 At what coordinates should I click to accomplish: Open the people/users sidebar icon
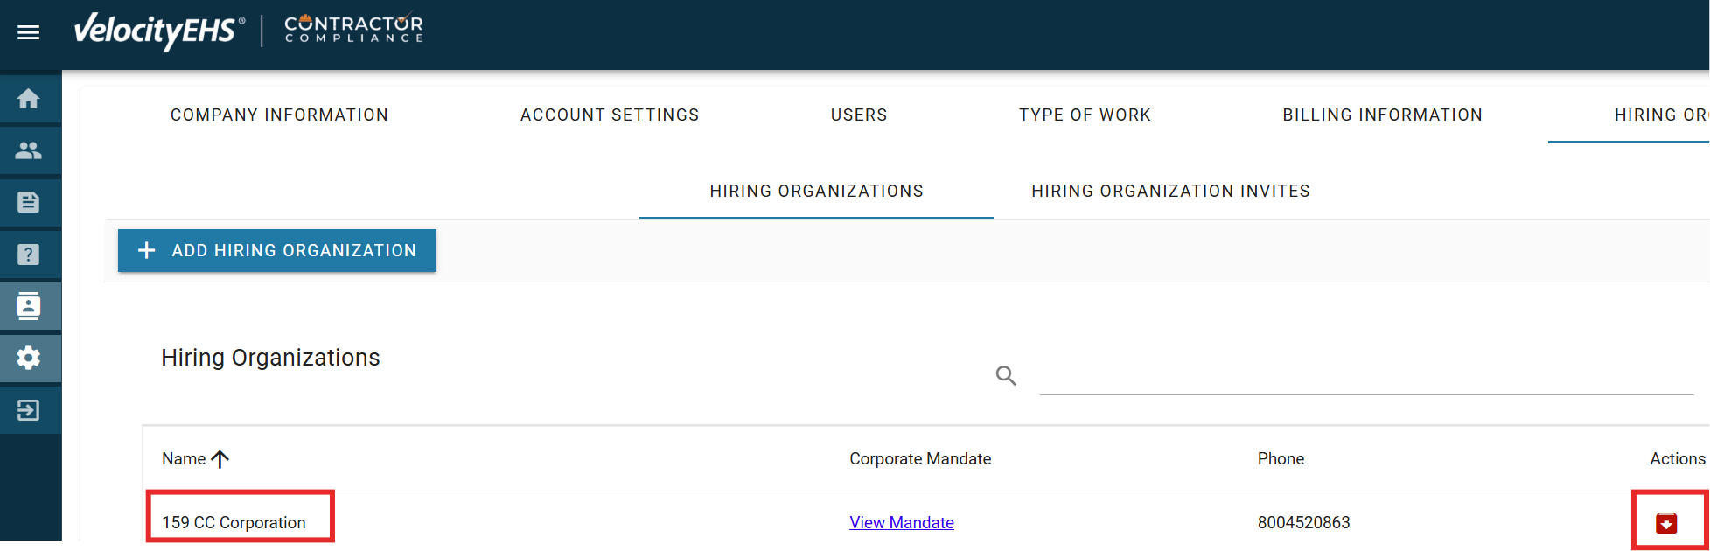tap(29, 150)
